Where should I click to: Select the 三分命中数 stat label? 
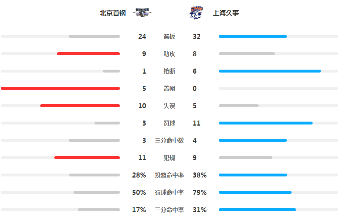170,140
